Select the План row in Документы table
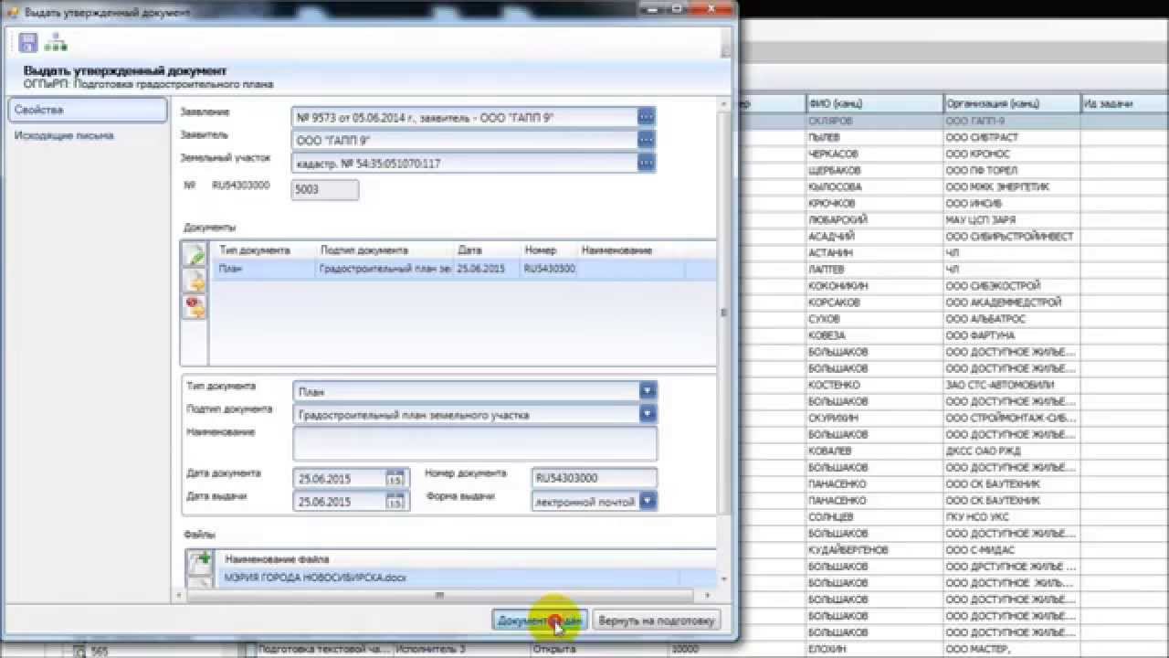 click(x=464, y=270)
